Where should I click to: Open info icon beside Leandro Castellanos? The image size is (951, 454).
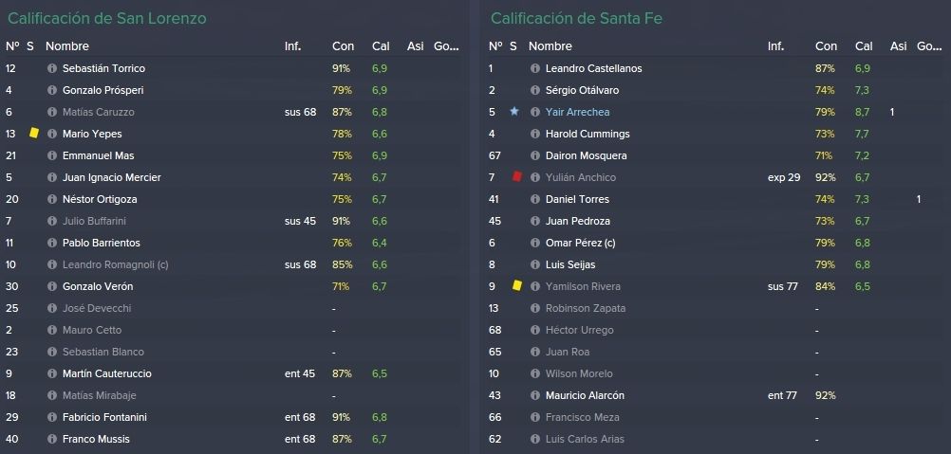point(535,68)
